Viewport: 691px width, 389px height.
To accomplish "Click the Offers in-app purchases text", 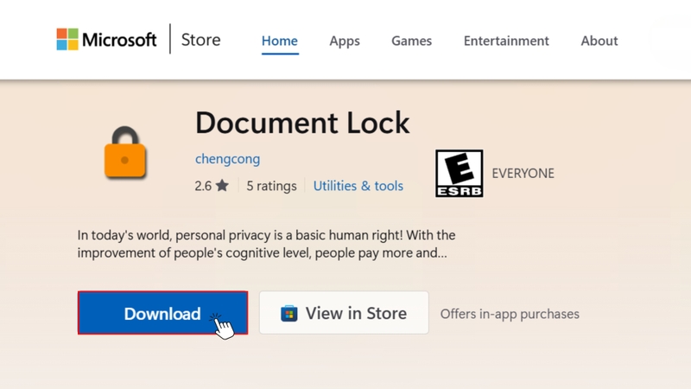I will click(510, 314).
